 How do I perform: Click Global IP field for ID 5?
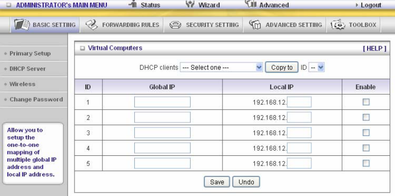[162, 164]
